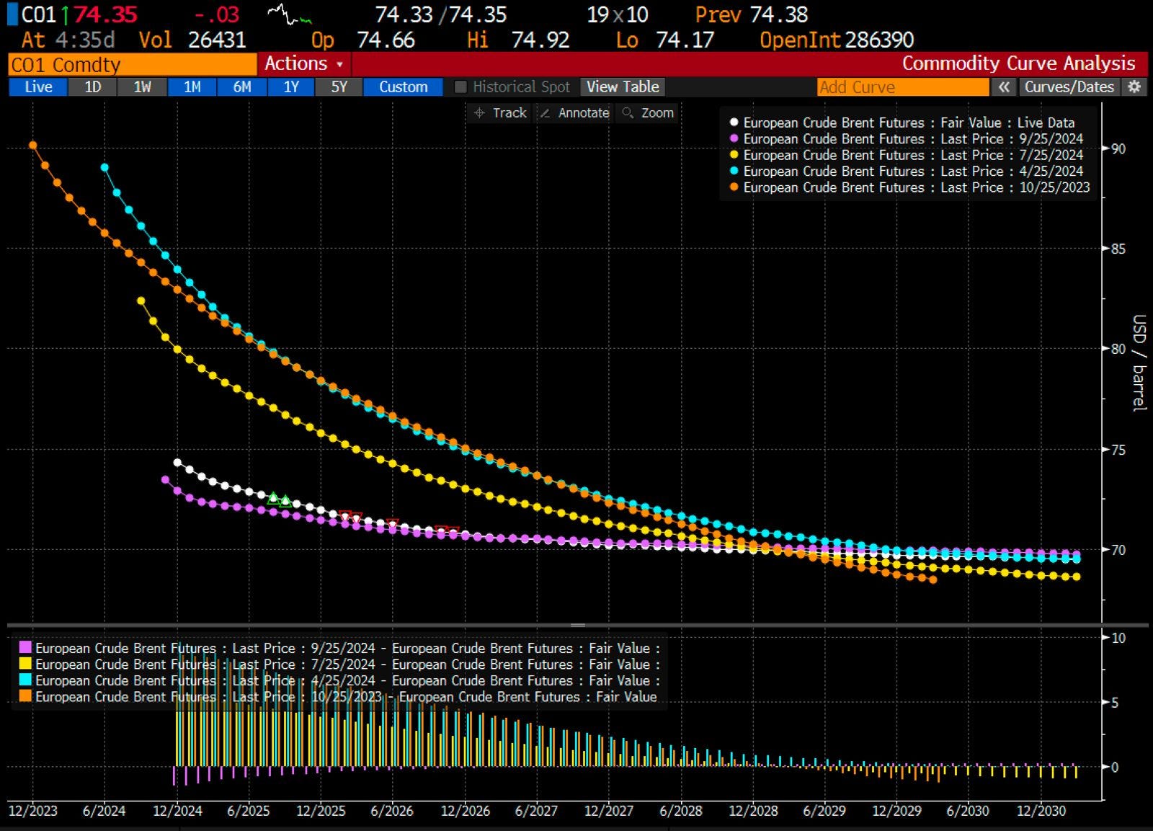
Task: Click yellow square in spread legend
Action: [x=25, y=664]
